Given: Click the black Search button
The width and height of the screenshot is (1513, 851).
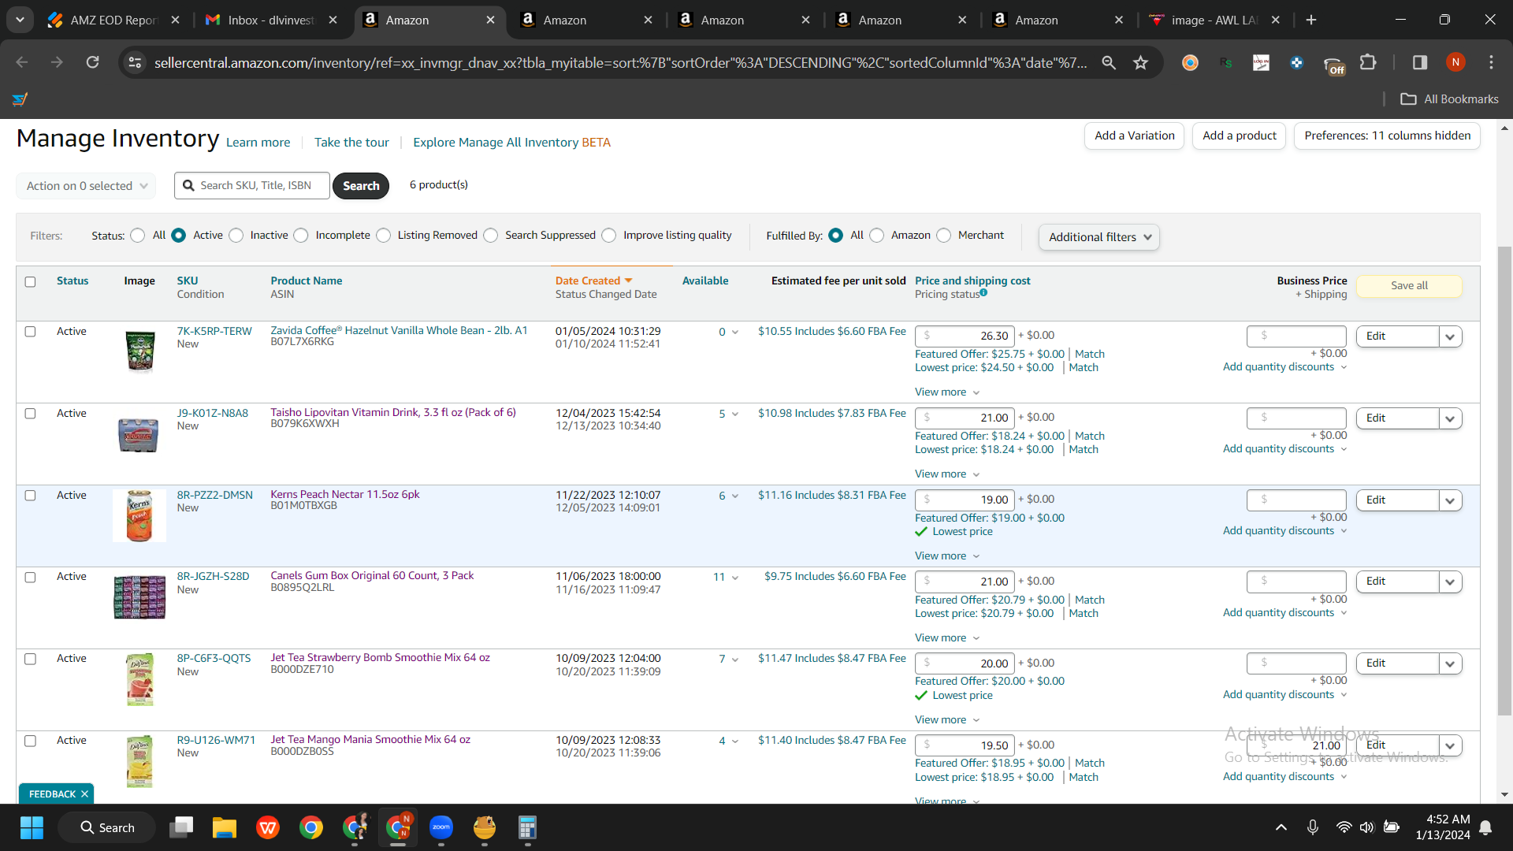Looking at the screenshot, I should (x=361, y=186).
